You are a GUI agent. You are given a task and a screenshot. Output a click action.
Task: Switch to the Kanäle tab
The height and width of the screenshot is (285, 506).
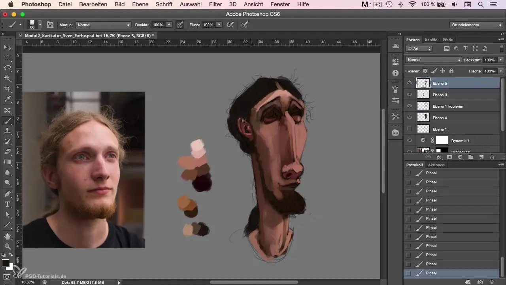[431, 40]
